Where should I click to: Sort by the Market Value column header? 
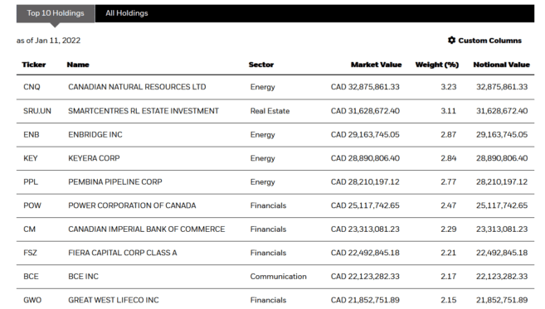point(376,65)
